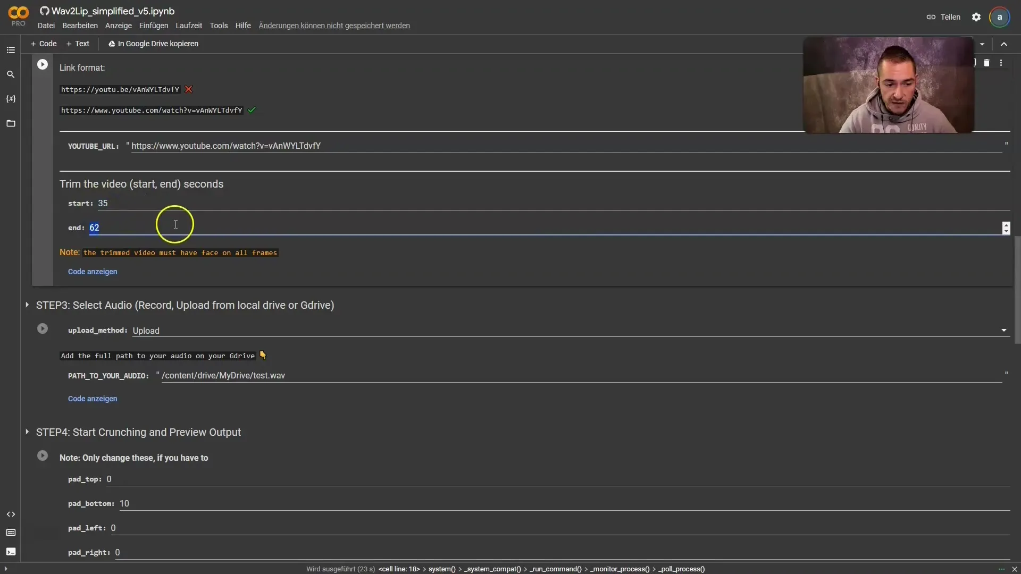Collapse the STEP4 Start Crunching section

(x=27, y=432)
